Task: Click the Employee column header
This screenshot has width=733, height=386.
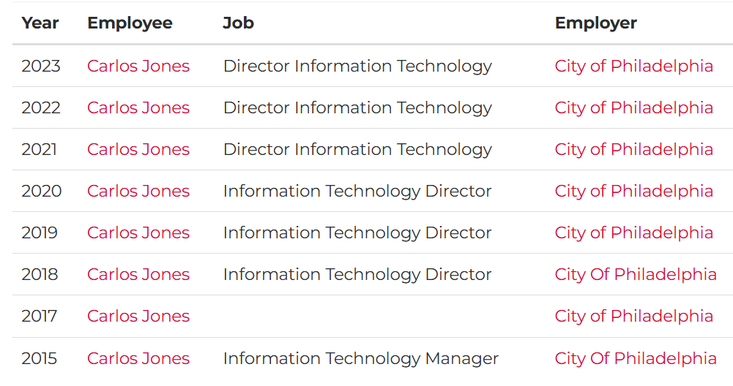Action: 130,23
